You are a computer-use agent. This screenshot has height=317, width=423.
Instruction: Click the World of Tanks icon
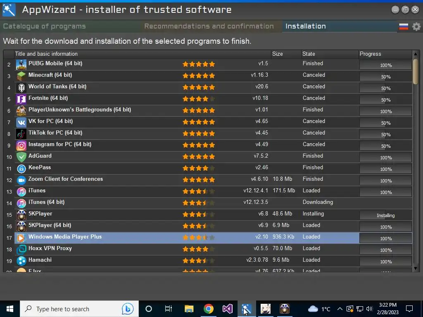tap(21, 88)
